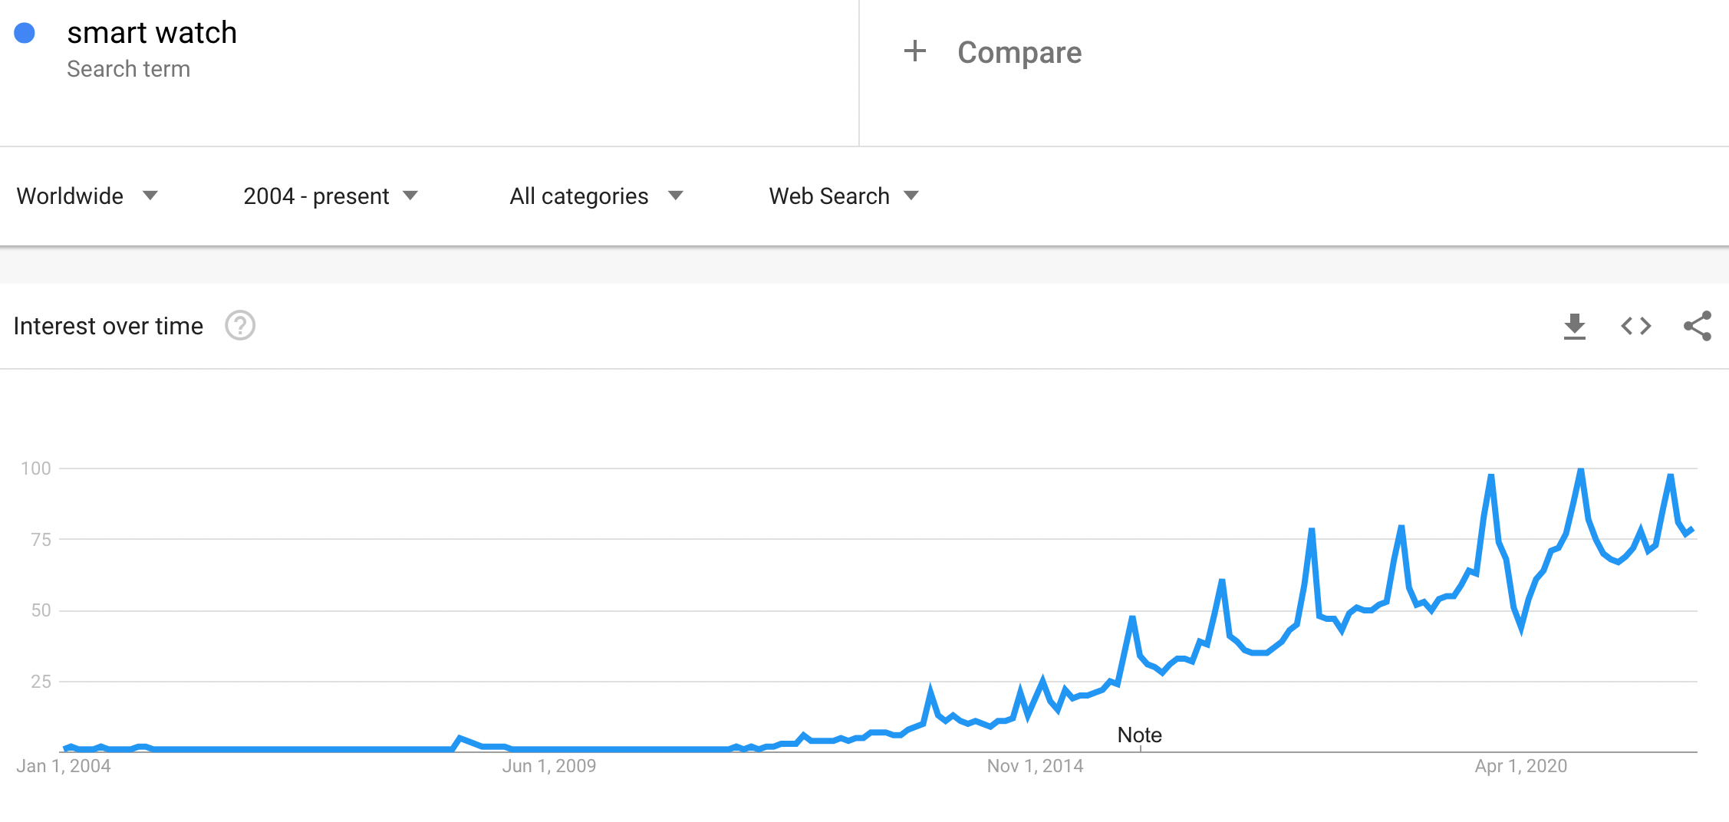Viewport: 1729px width, 822px height.
Task: Open the Web Search type dropdown
Action: pyautogui.click(x=844, y=196)
